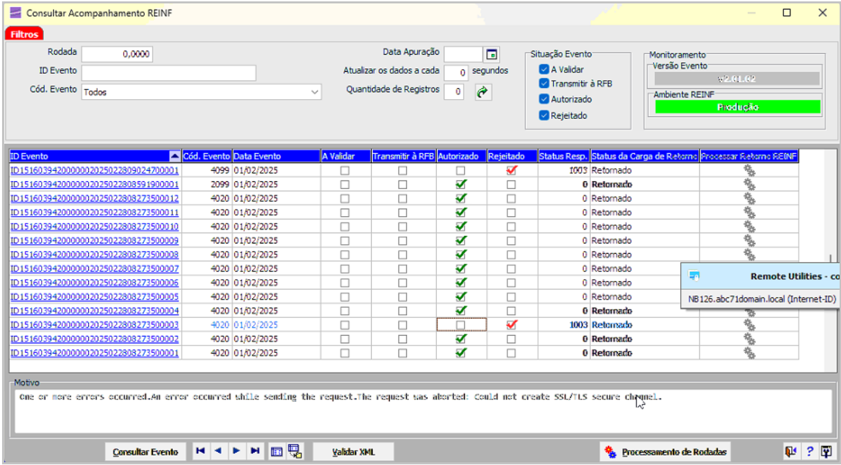Click the Consultar Evento button
This screenshot has height=465, width=841.
145,452
